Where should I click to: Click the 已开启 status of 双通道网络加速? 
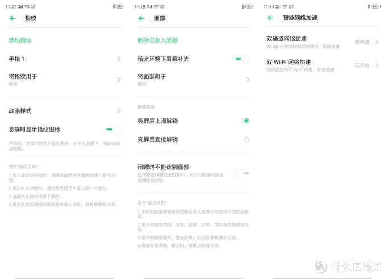click(362, 42)
